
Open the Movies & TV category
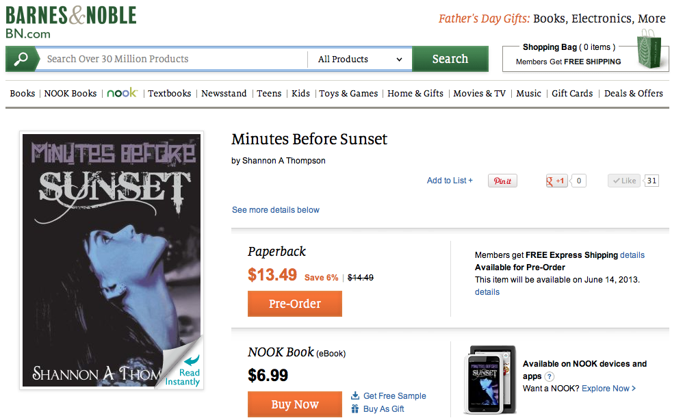pos(479,94)
